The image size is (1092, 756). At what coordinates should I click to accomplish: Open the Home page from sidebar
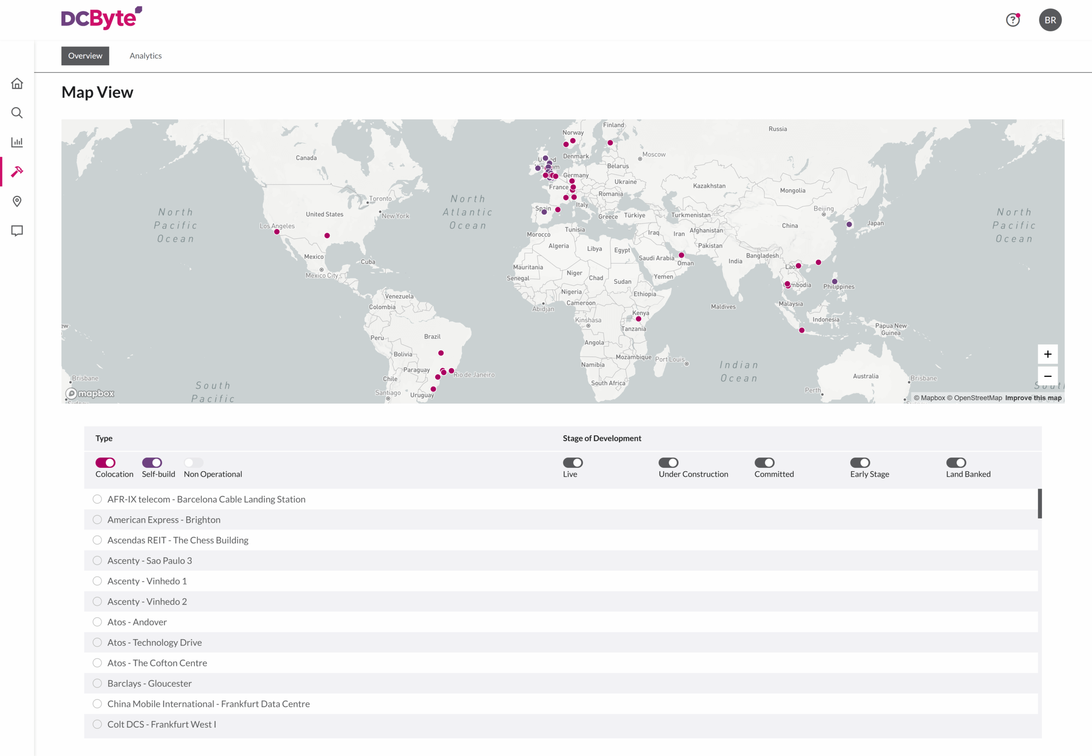point(17,84)
